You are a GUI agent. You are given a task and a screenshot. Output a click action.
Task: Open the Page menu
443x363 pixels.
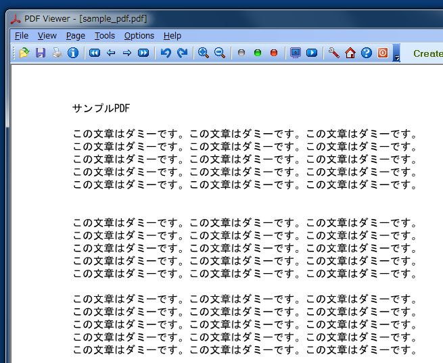click(76, 36)
